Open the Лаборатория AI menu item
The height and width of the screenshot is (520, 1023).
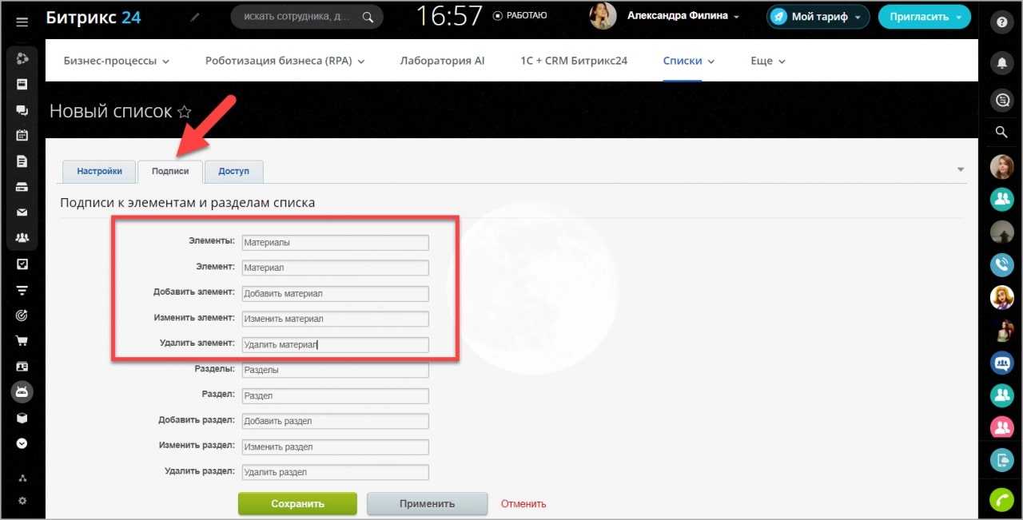(442, 61)
